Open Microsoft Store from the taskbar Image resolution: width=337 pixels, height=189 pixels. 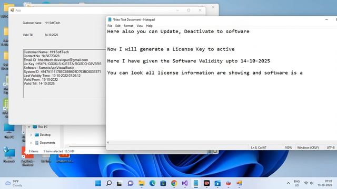tap(163, 183)
